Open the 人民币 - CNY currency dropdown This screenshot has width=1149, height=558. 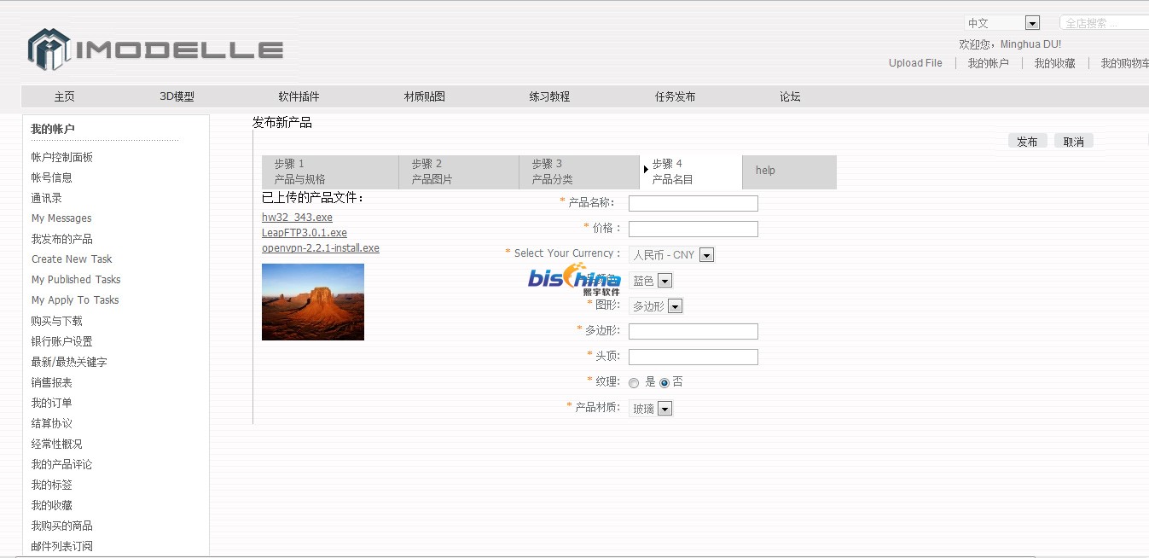coord(671,254)
